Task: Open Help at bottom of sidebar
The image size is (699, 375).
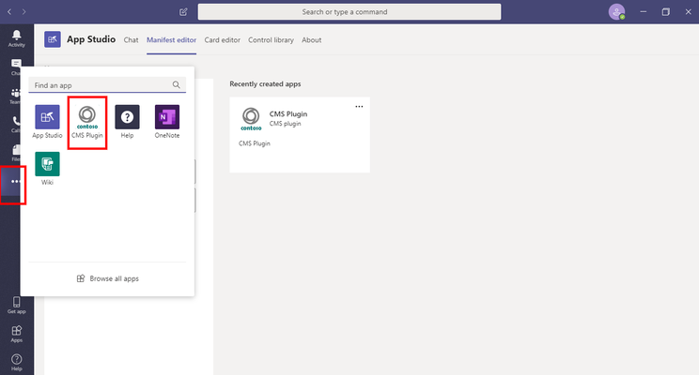Action: pyautogui.click(x=17, y=362)
